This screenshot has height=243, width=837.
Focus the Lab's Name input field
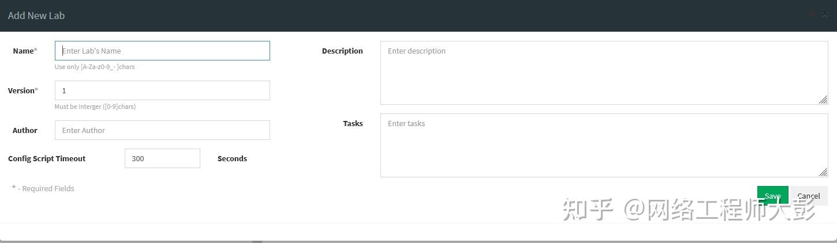coord(162,51)
